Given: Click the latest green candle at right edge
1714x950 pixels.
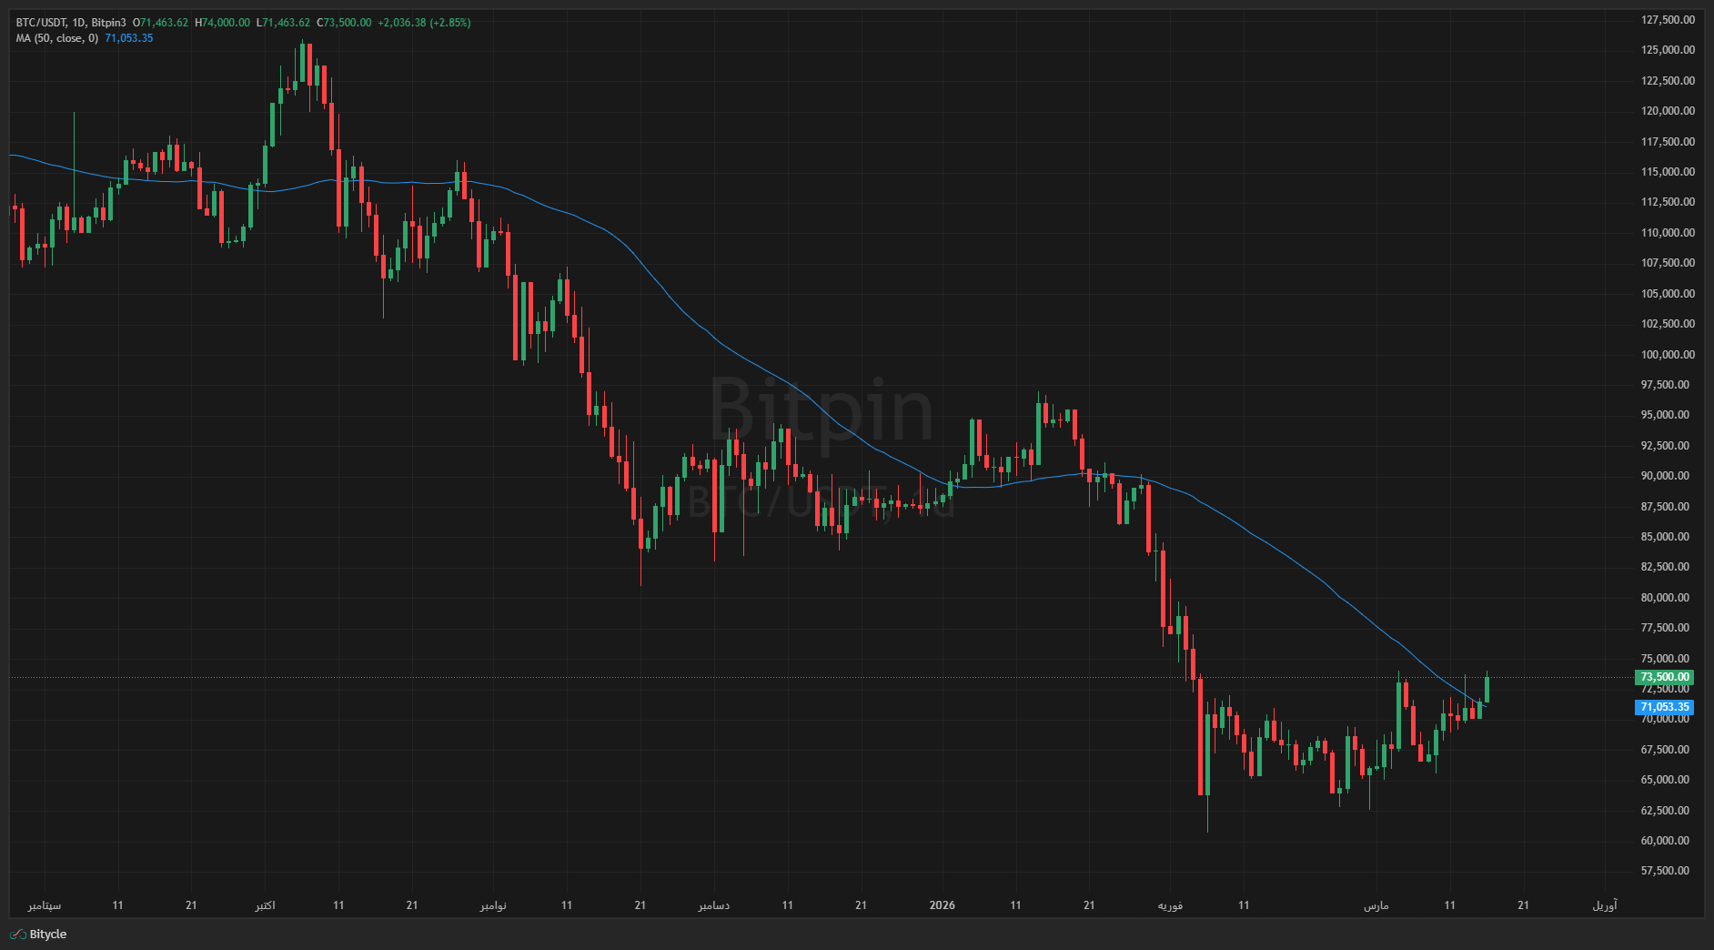Looking at the screenshot, I should click(x=1487, y=689).
